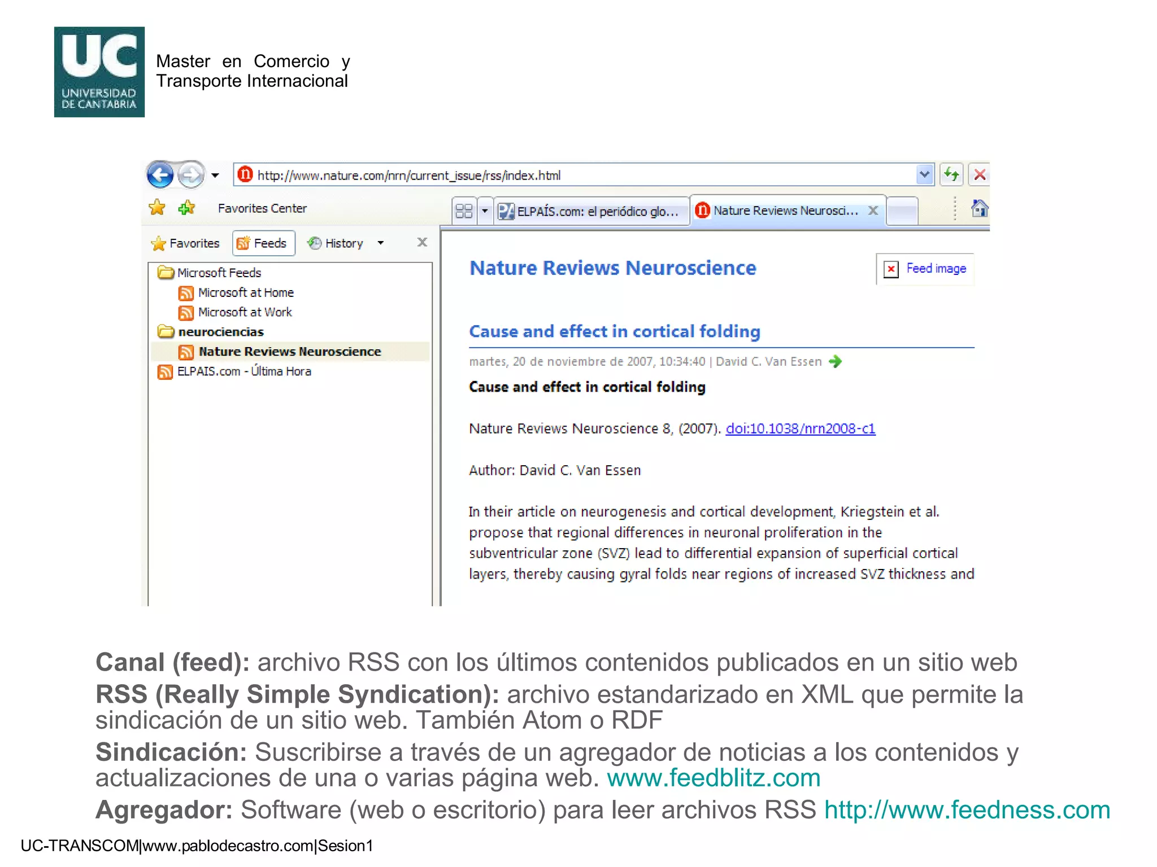Open the recent pages dropdown next to Forward
Screen dimensions: 1157x867
point(215,176)
